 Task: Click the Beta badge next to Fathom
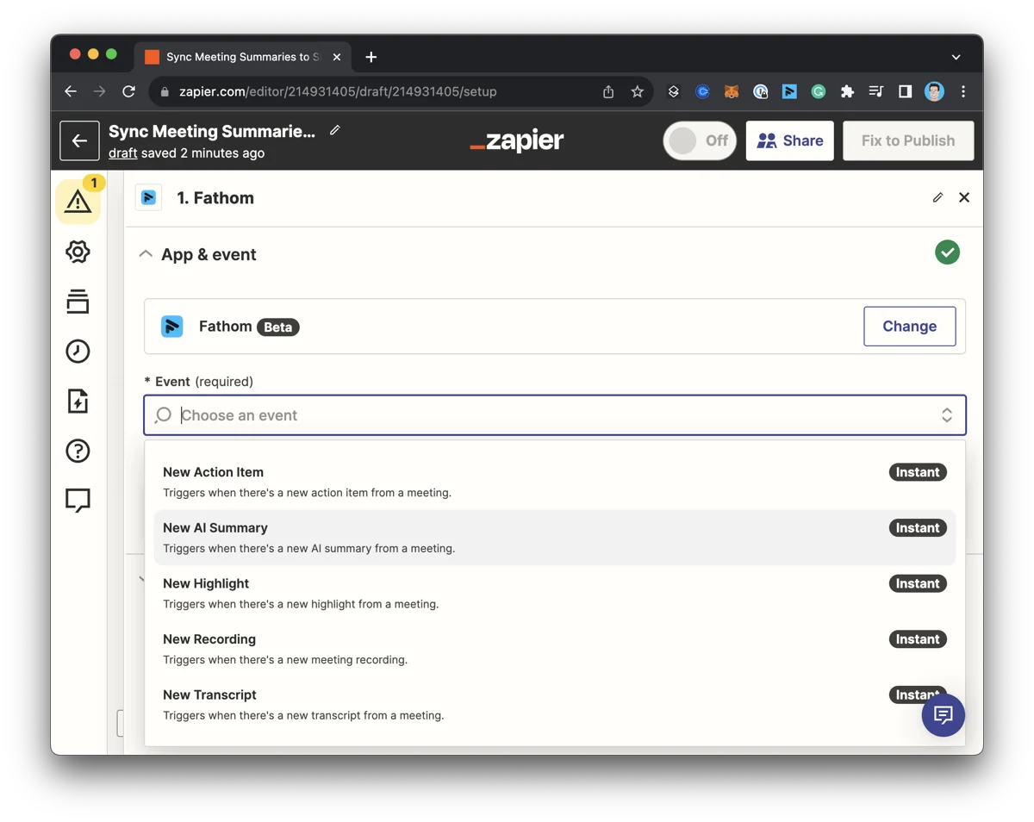278,327
